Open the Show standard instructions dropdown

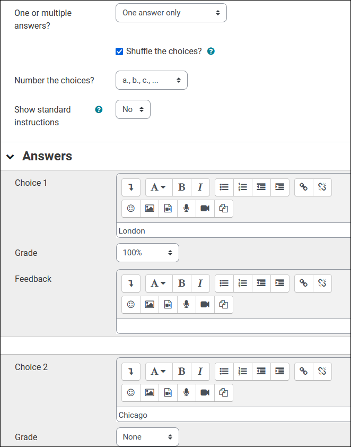(x=133, y=109)
